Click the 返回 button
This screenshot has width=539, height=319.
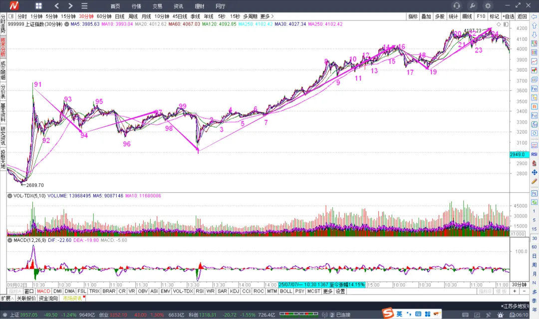point(522,16)
